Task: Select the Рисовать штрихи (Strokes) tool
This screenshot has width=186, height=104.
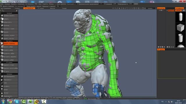Action: pos(9,35)
